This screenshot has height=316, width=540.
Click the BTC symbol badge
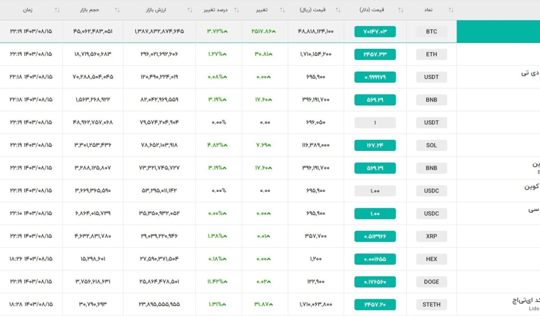point(432,32)
